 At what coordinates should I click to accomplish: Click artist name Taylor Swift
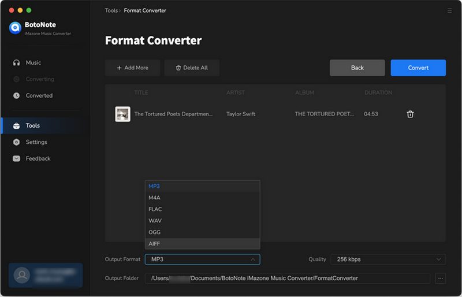point(241,114)
